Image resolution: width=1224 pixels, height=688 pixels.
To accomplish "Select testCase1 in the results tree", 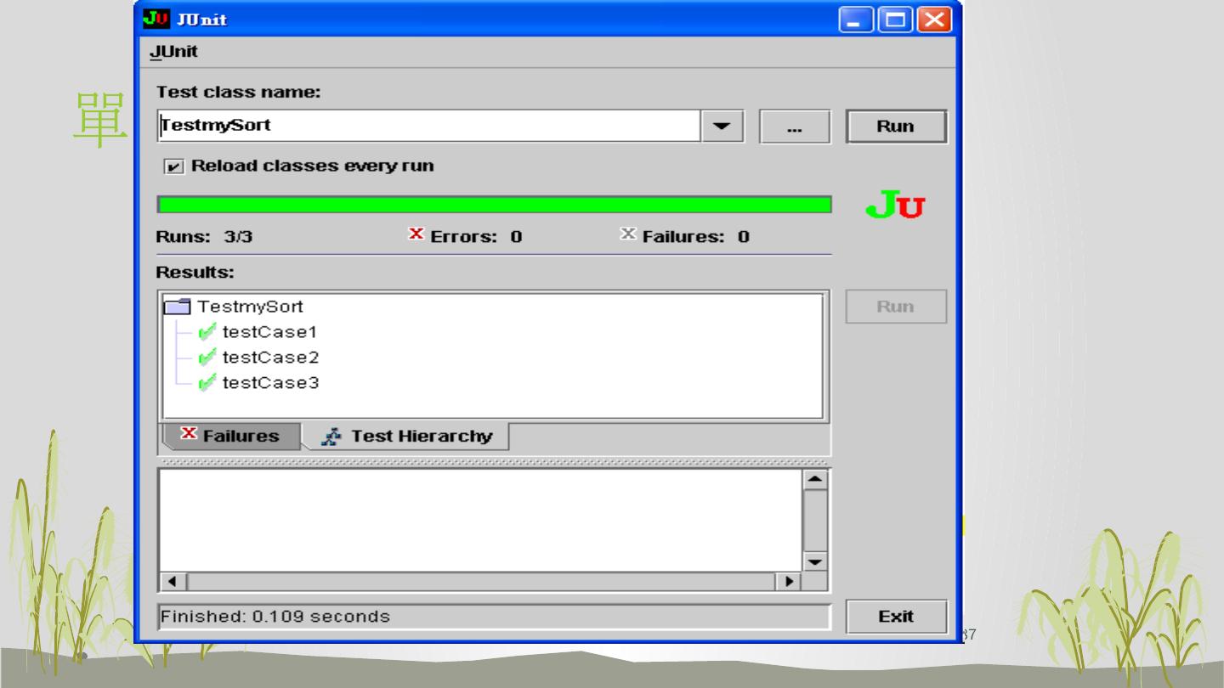I will [x=270, y=332].
